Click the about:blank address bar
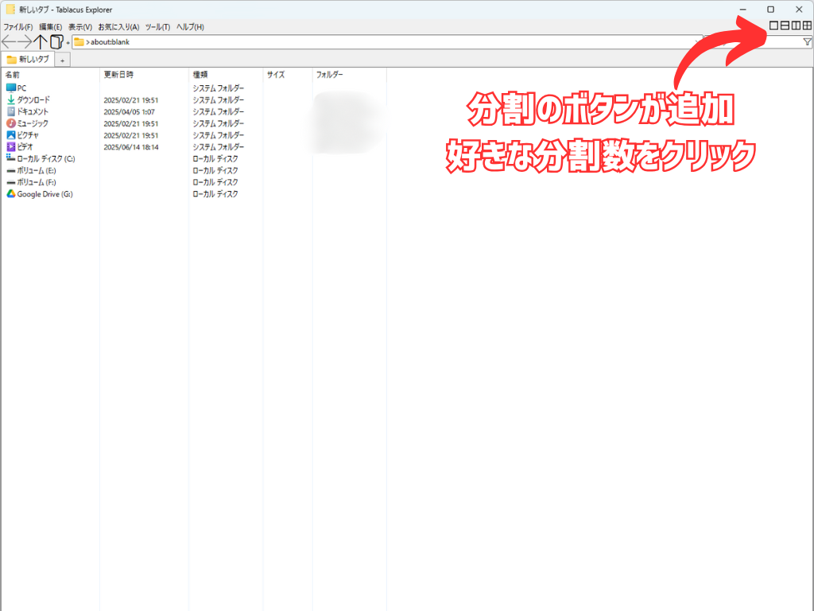 point(382,42)
